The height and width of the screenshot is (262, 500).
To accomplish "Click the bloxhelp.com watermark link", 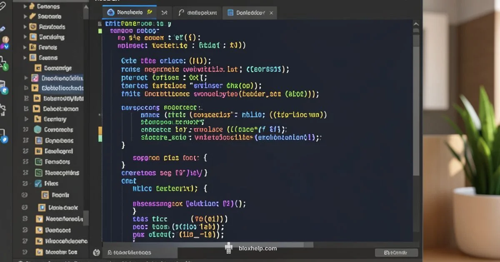I will point(258,248).
